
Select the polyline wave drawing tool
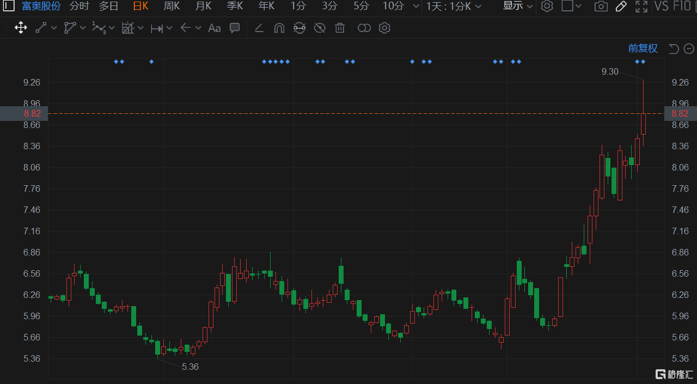click(x=99, y=28)
